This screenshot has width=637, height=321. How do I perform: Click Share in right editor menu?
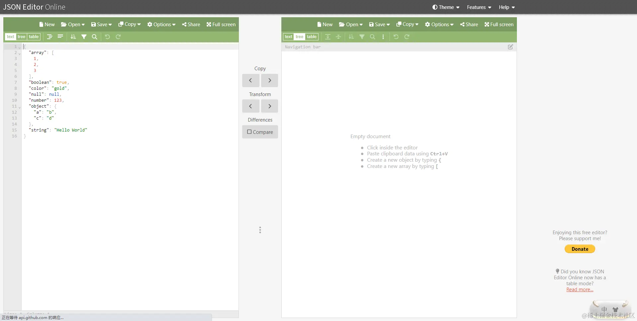pos(469,25)
